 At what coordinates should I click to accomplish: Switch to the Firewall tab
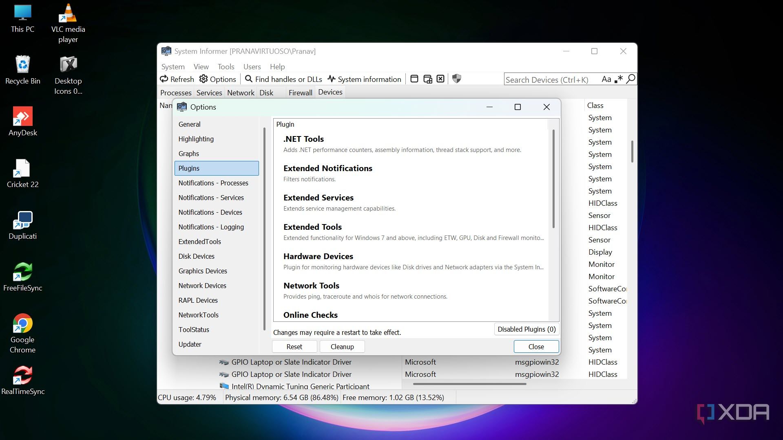[x=301, y=92]
